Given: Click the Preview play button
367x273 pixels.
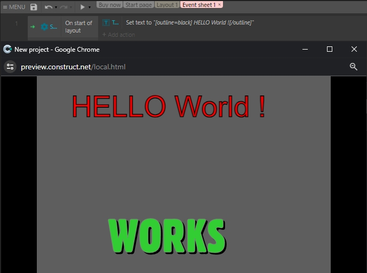Looking at the screenshot, I should [82, 7].
